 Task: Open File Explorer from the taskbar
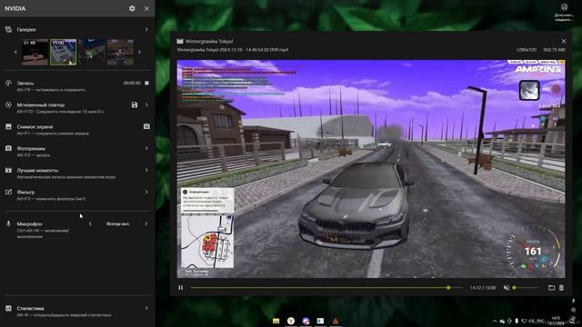click(x=276, y=321)
